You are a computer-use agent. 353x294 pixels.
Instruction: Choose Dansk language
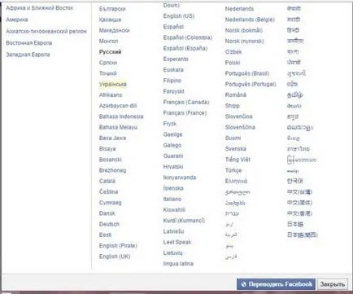(107, 213)
